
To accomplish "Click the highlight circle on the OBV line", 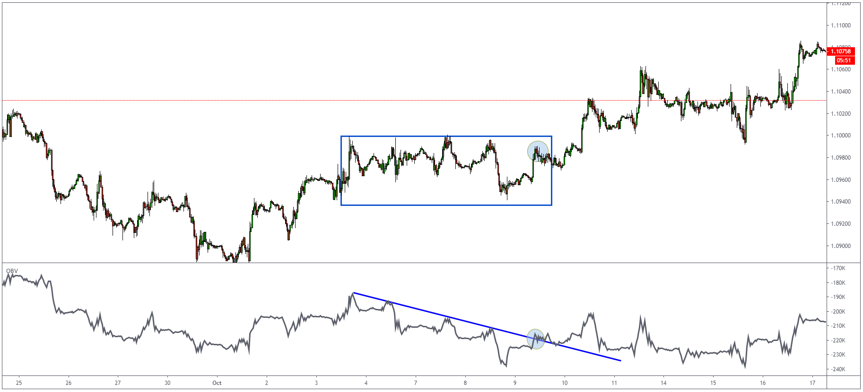I will [x=536, y=339].
